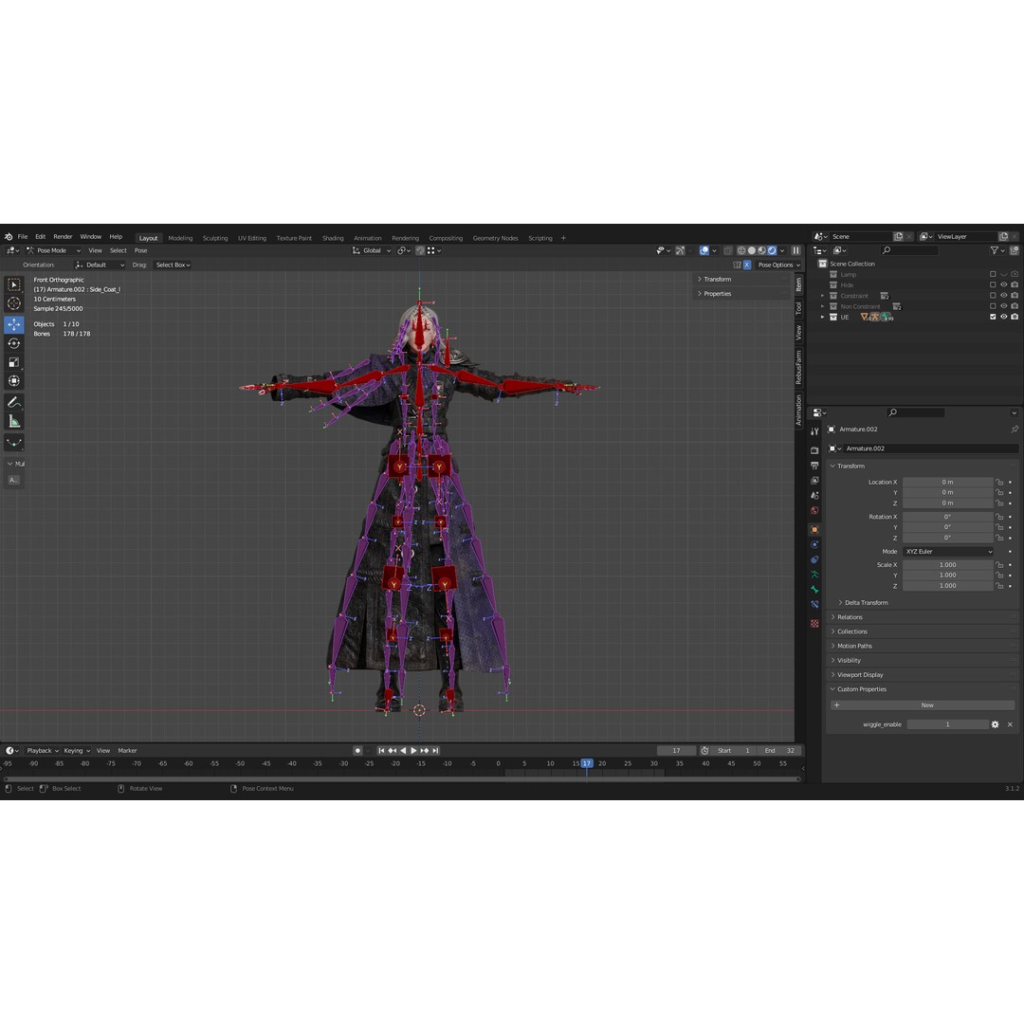Open the Bone properties tab

point(814,590)
